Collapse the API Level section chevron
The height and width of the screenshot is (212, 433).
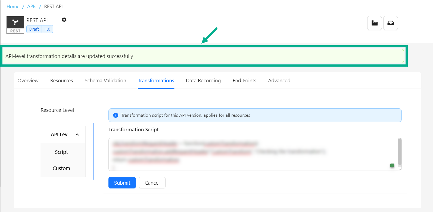point(77,135)
